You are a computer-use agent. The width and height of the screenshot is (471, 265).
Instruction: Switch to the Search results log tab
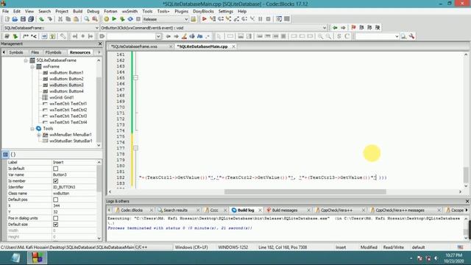click(175, 210)
